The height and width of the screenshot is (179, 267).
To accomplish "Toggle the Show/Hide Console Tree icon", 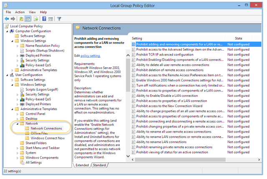I will tap(28, 19).
